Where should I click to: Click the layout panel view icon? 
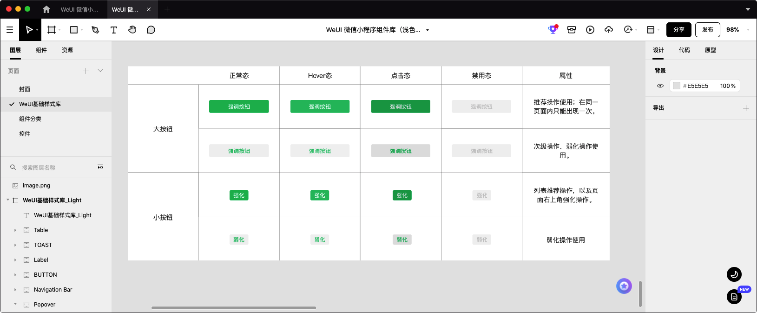[x=651, y=30]
